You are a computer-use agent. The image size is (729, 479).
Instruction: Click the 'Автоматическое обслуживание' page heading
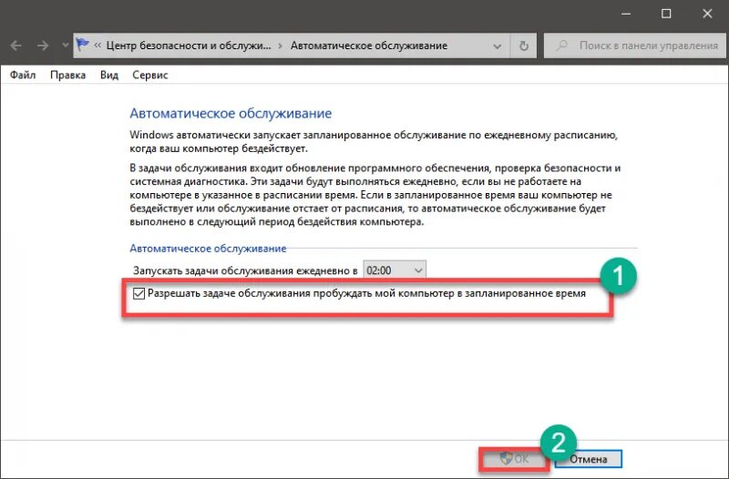231,113
